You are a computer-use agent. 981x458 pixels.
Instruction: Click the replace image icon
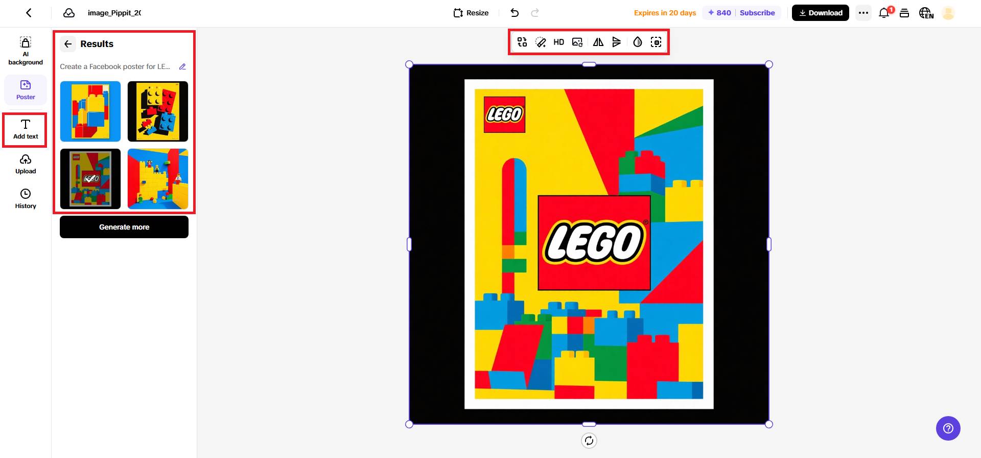[x=577, y=42]
